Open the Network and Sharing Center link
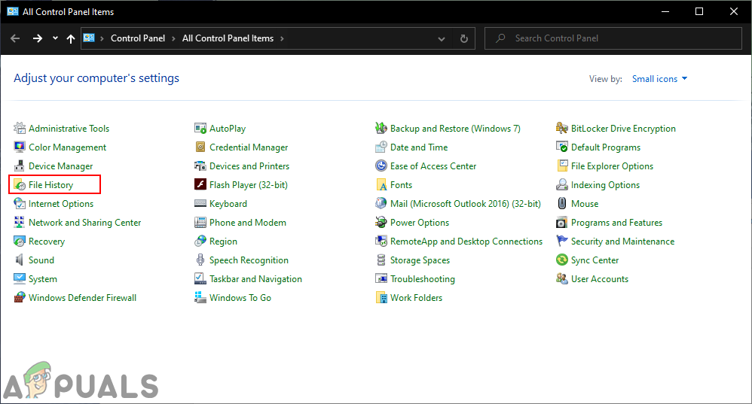The width and height of the screenshot is (752, 404). (84, 223)
